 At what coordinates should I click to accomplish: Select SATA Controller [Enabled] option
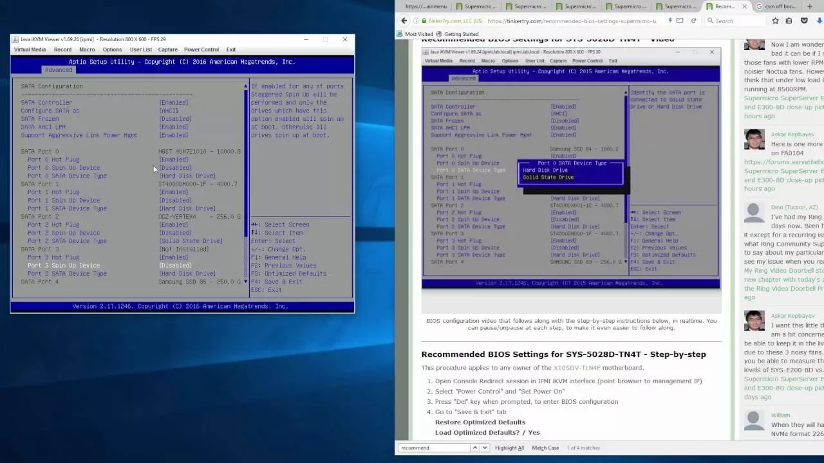(174, 102)
